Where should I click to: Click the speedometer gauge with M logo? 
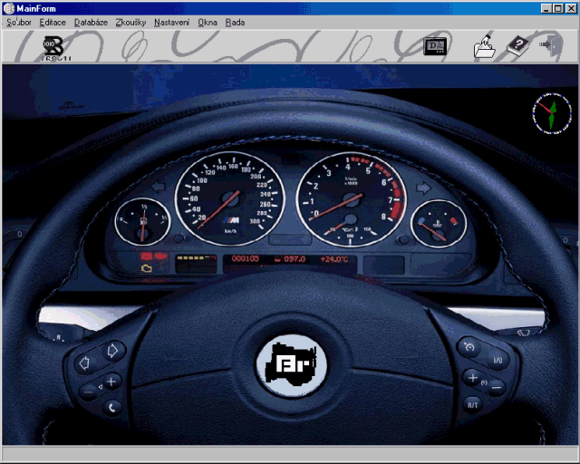(x=229, y=198)
